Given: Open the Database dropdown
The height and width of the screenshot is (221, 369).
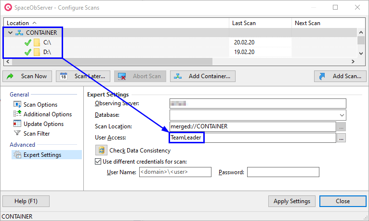Looking at the screenshot, I should coord(342,115).
